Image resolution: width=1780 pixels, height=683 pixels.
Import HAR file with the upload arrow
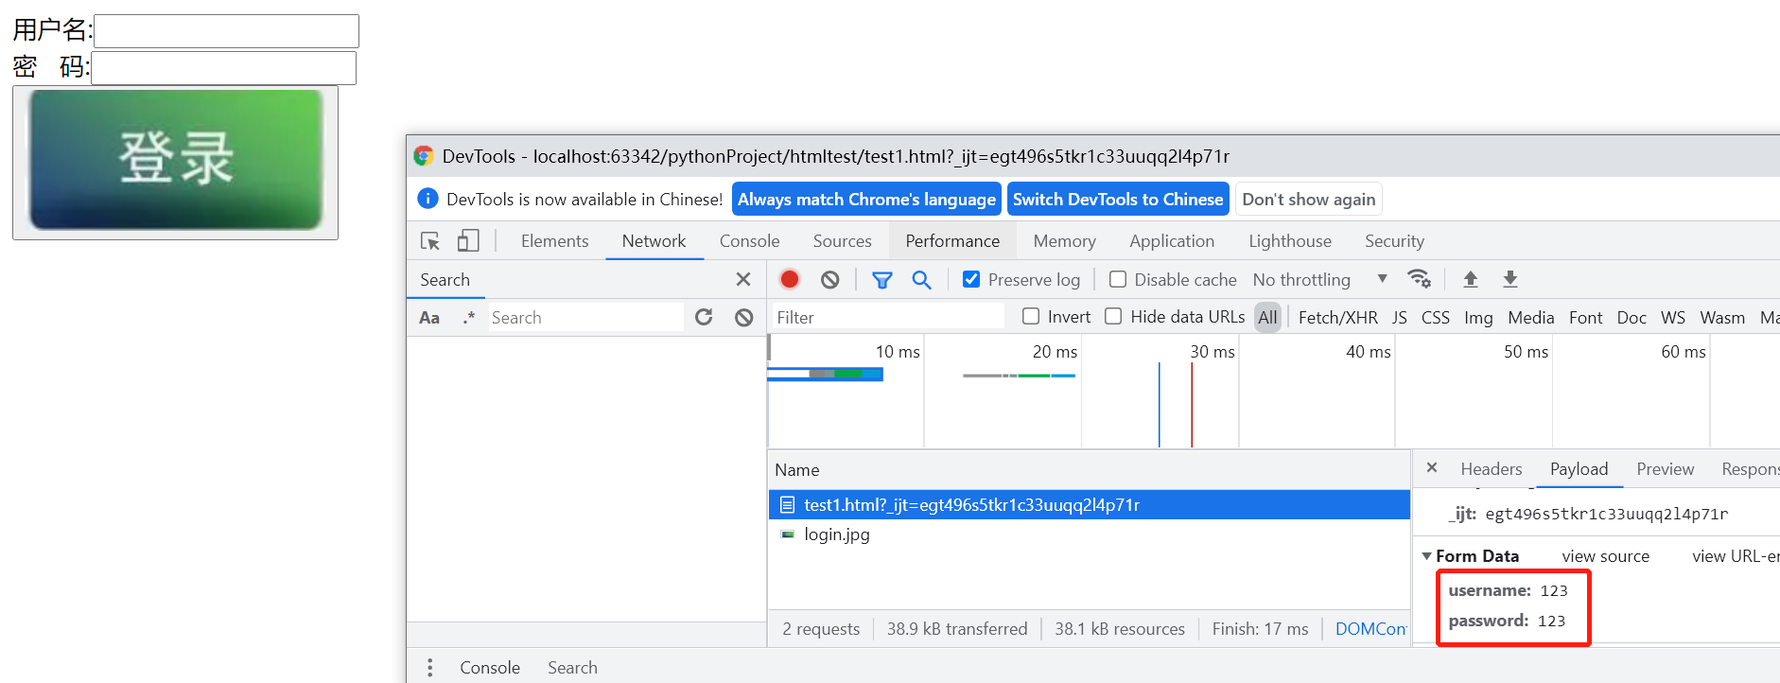1471,279
